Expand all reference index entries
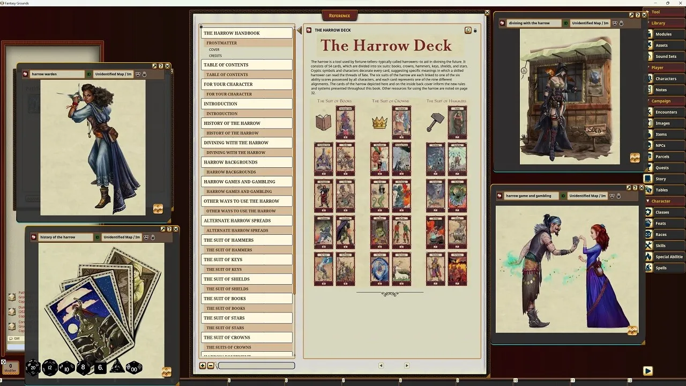The width and height of the screenshot is (686, 386). [203, 366]
